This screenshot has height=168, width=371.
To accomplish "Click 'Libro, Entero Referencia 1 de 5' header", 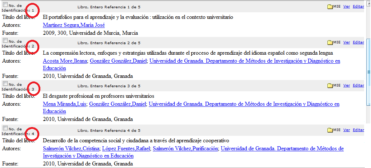I will click(x=109, y=7).
